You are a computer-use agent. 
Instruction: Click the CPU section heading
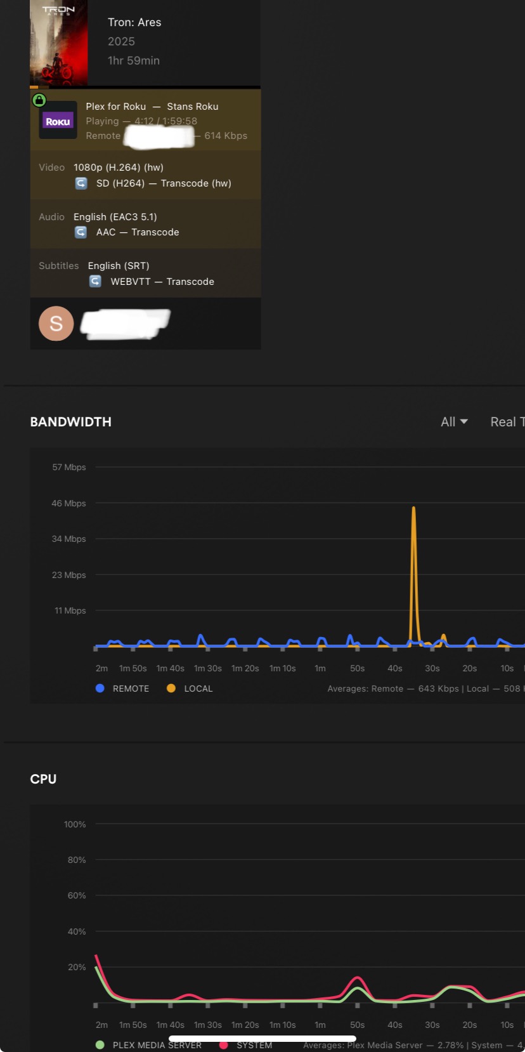pos(43,779)
